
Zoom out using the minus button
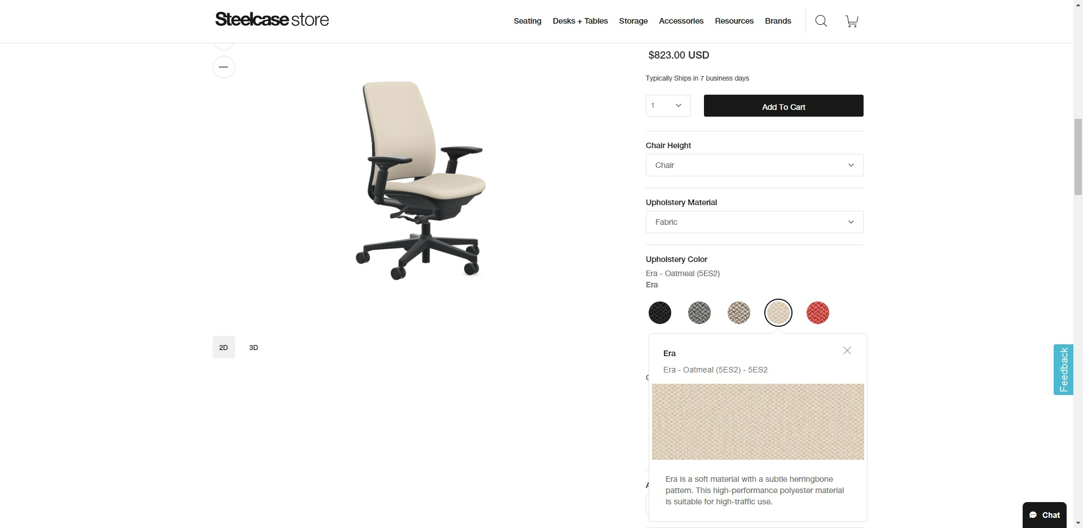pyautogui.click(x=224, y=67)
